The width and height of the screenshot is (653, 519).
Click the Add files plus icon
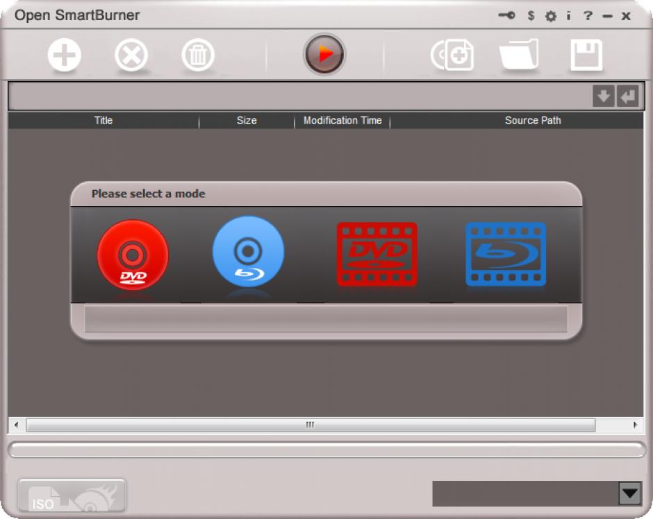[64, 55]
